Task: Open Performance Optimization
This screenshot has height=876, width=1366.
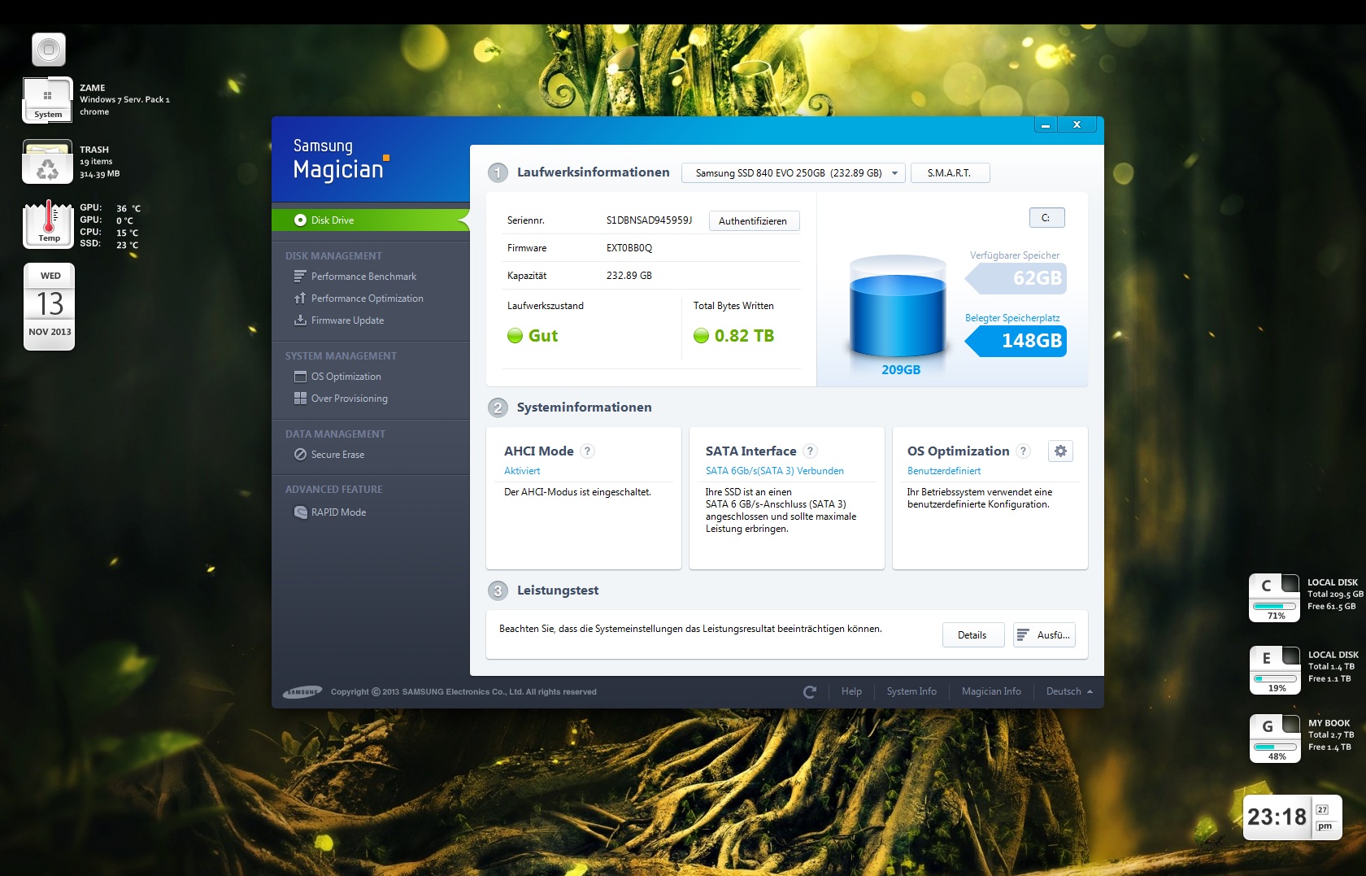Action: (367, 299)
